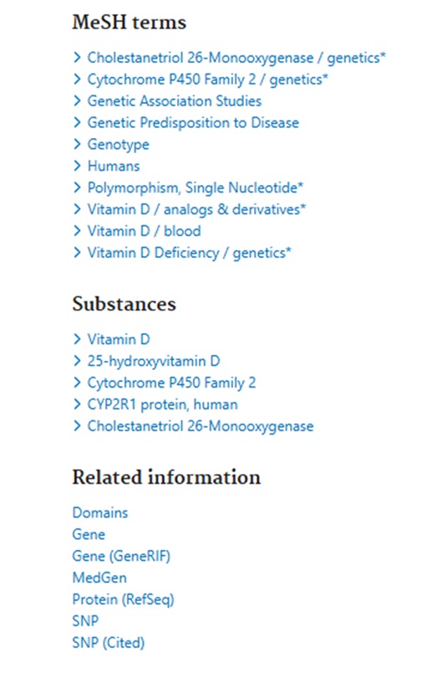This screenshot has width=432, height=679.
Task: Click chevron icon before Vitamin D / blood
Action: point(77,230)
